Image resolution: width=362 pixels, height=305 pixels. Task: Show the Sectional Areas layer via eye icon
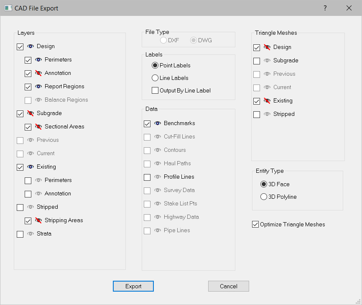pos(38,127)
